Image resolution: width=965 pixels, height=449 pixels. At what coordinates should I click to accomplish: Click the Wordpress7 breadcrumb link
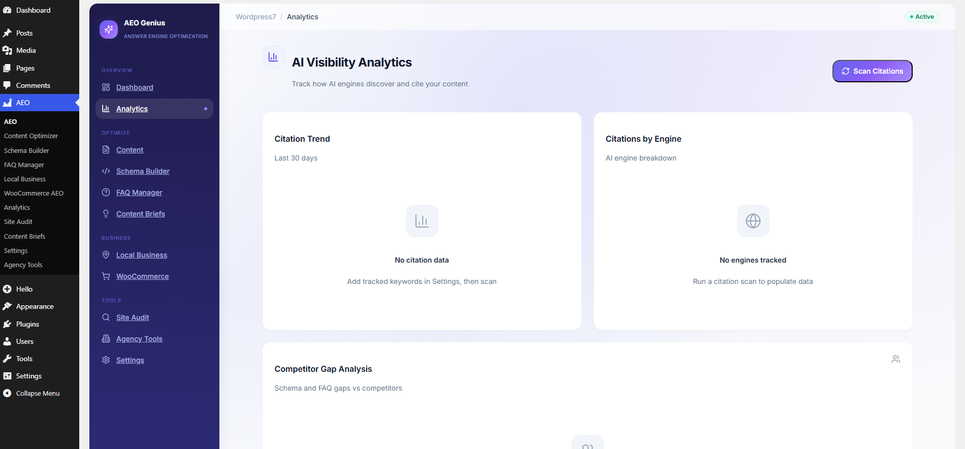click(x=256, y=17)
